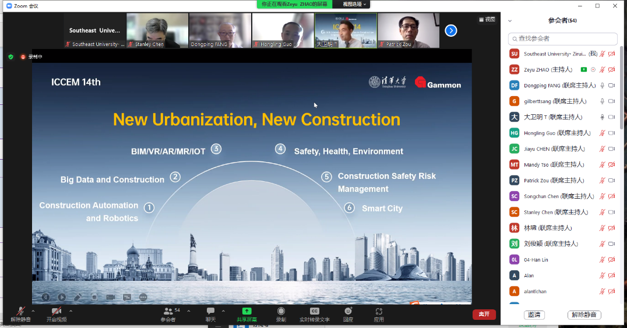The height and width of the screenshot is (328, 627).
Task: Go to next slide arrow in presentation
Action: 62,297
